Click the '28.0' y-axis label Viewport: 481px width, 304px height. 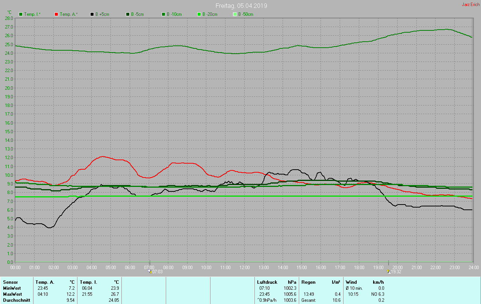pyautogui.click(x=9, y=18)
